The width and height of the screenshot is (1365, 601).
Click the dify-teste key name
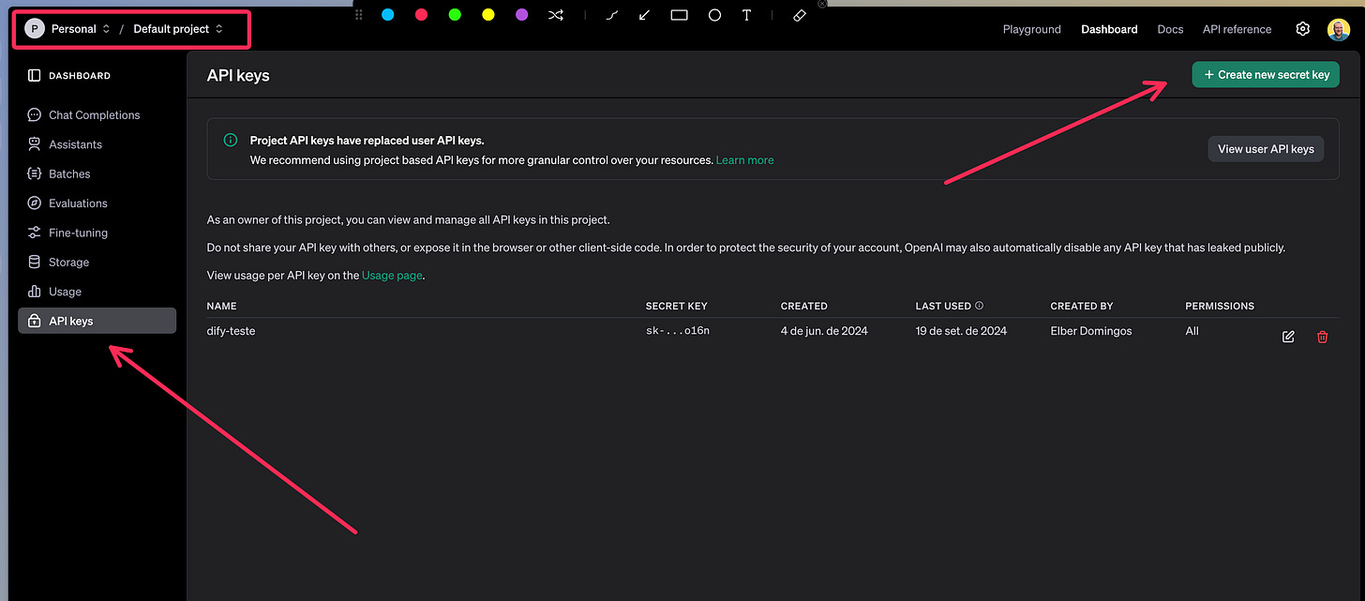click(231, 331)
